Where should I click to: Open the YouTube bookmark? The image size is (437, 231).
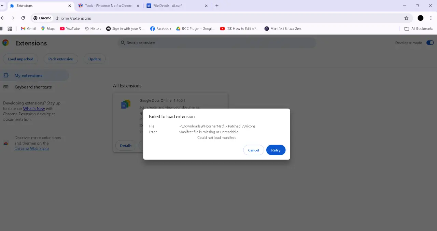click(70, 29)
